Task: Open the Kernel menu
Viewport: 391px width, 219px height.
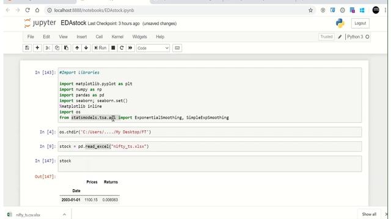Action: 117,36
